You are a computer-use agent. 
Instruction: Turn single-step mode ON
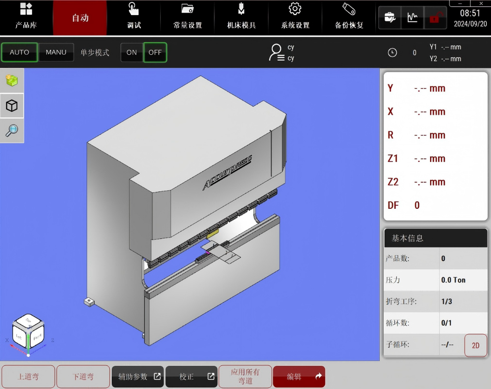click(132, 52)
